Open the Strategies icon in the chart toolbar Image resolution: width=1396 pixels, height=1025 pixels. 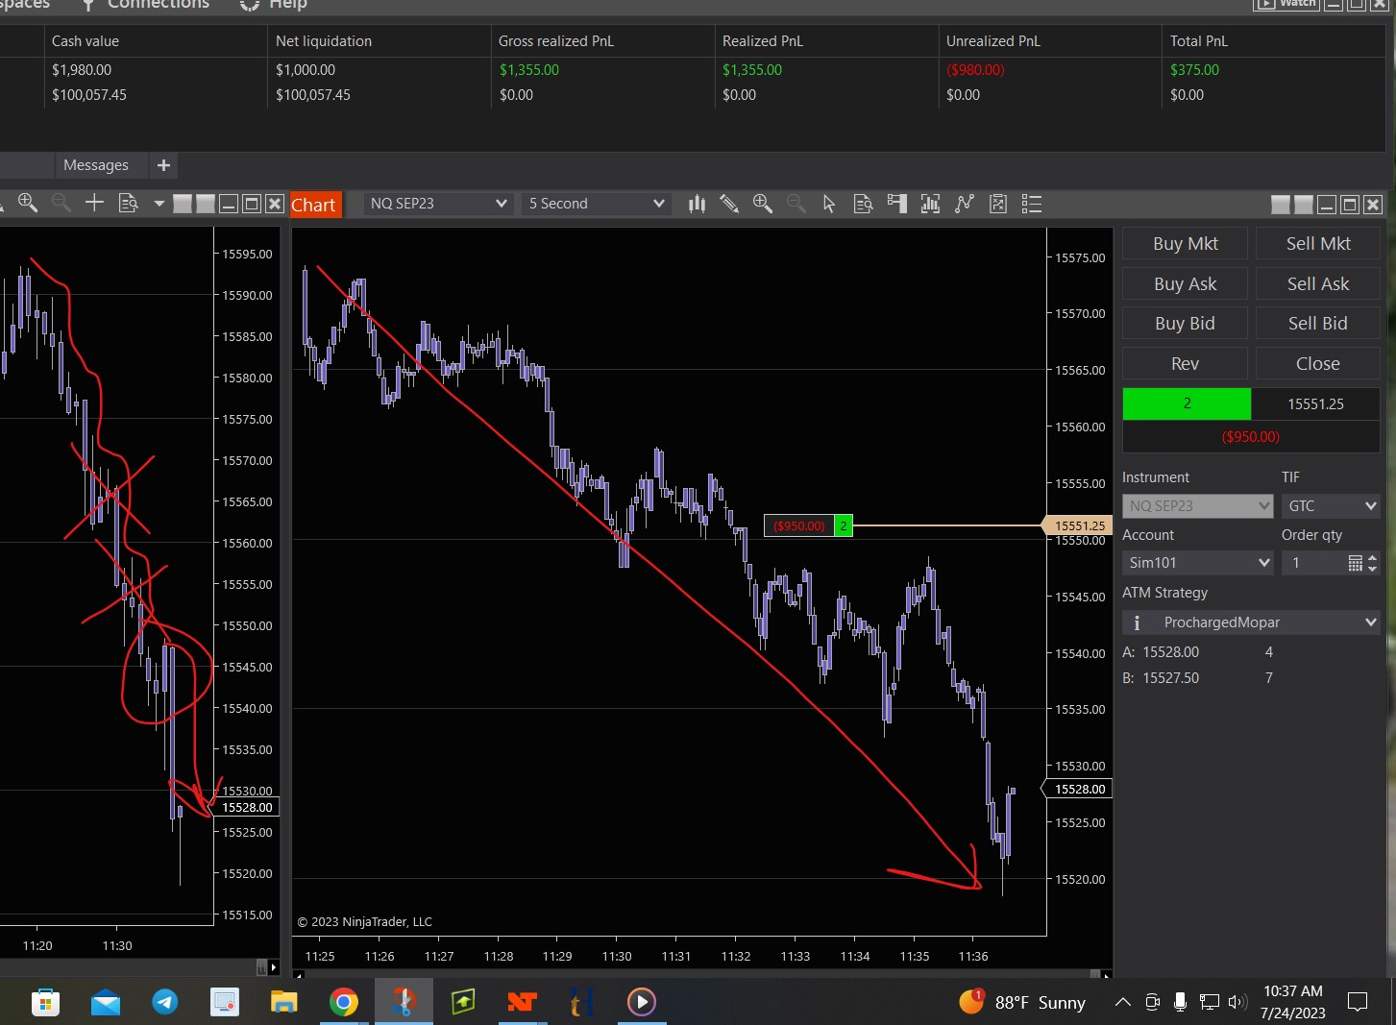coord(998,204)
